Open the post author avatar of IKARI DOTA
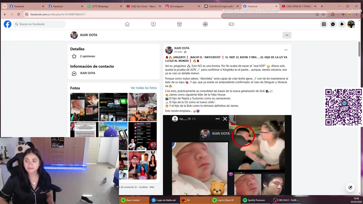 point(169,50)
